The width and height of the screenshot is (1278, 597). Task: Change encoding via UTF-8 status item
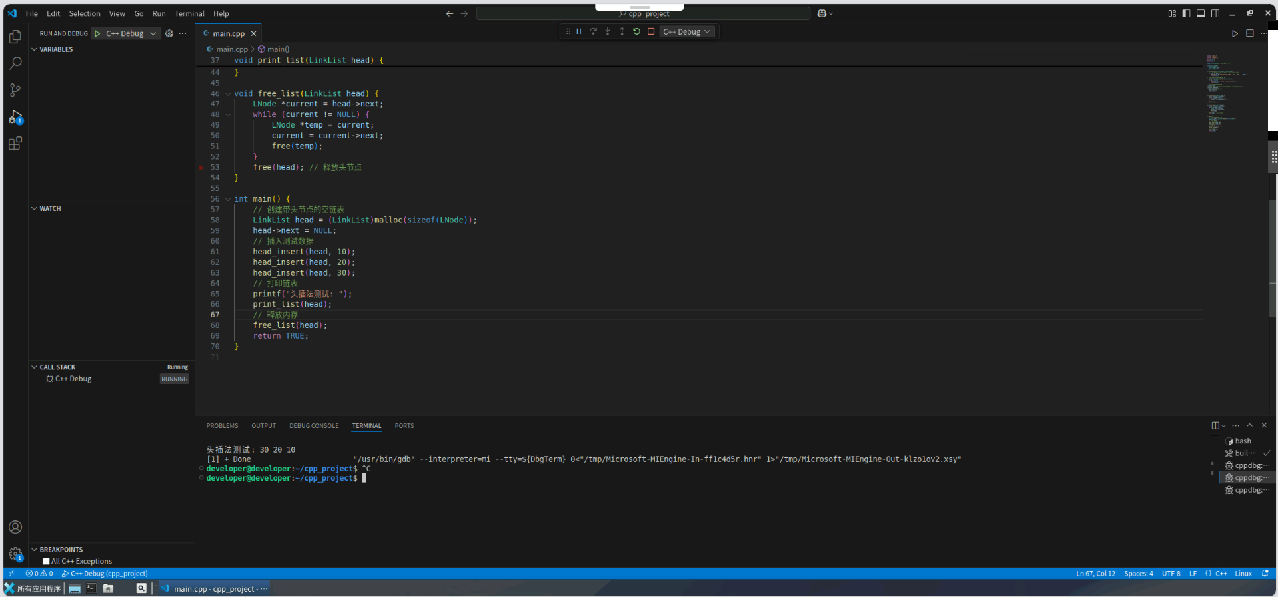1171,574
